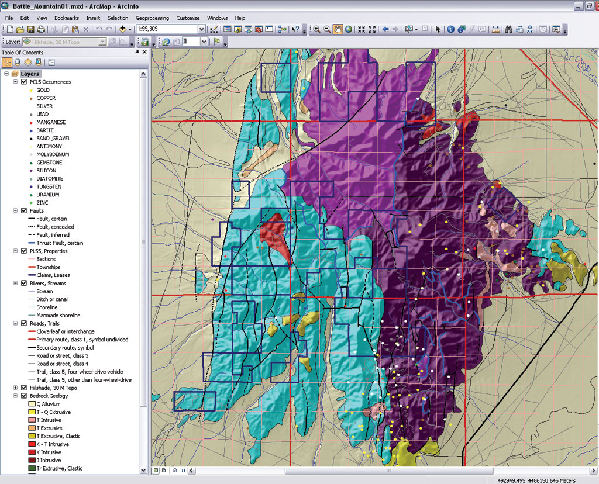Open the Help menu
Image resolution: width=599 pixels, height=484 pixels.
(x=240, y=18)
